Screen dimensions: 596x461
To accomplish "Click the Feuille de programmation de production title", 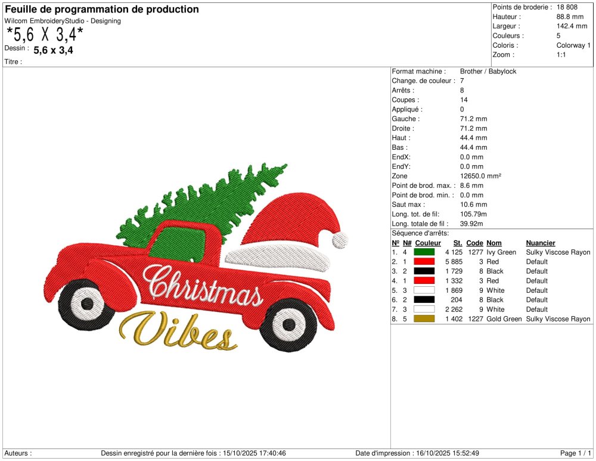I will coord(102,10).
